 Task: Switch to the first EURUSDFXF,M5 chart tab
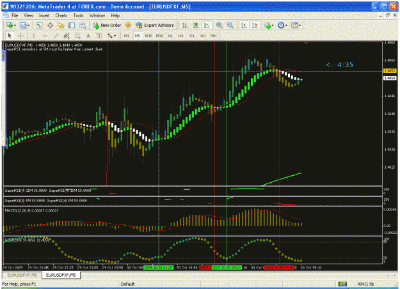tap(22, 275)
